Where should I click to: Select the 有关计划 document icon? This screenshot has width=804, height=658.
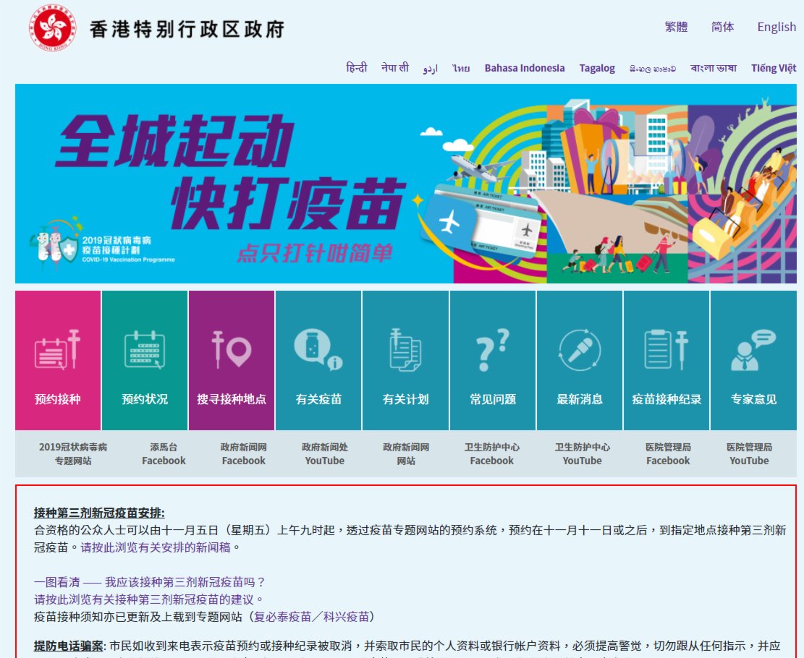[405, 351]
